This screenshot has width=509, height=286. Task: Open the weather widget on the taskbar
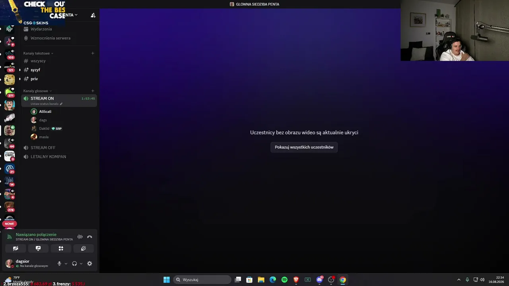point(19,280)
